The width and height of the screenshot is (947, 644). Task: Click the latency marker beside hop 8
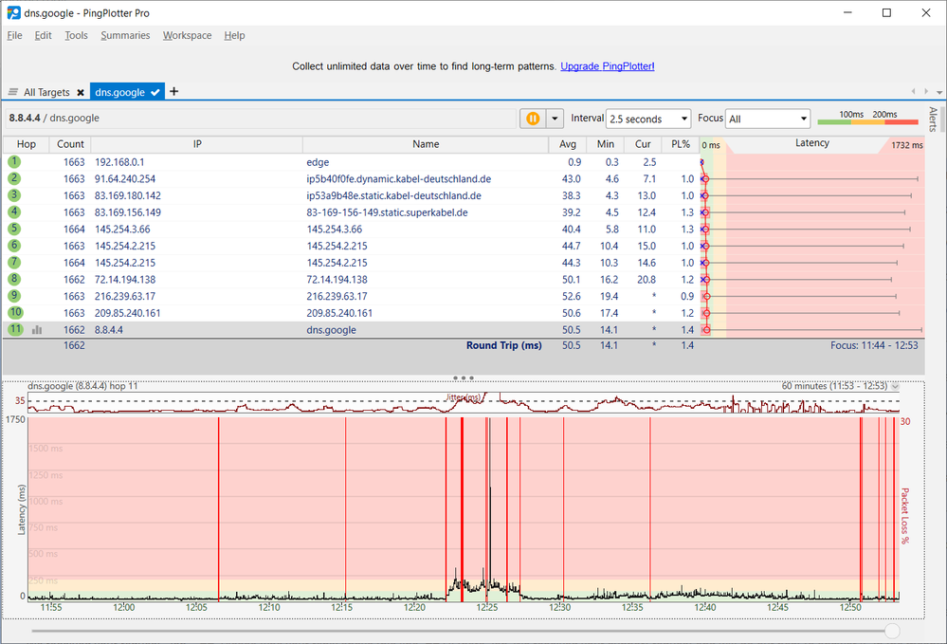705,279
